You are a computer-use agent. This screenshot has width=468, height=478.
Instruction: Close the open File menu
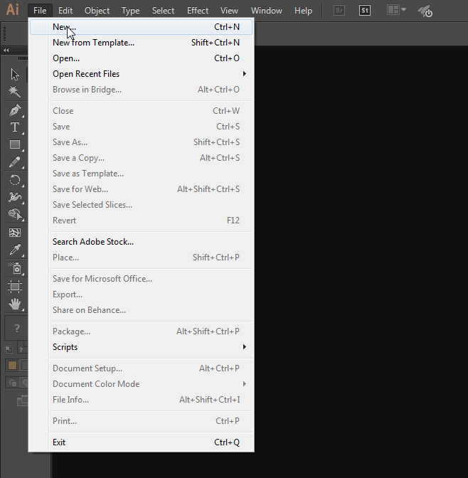click(x=40, y=11)
